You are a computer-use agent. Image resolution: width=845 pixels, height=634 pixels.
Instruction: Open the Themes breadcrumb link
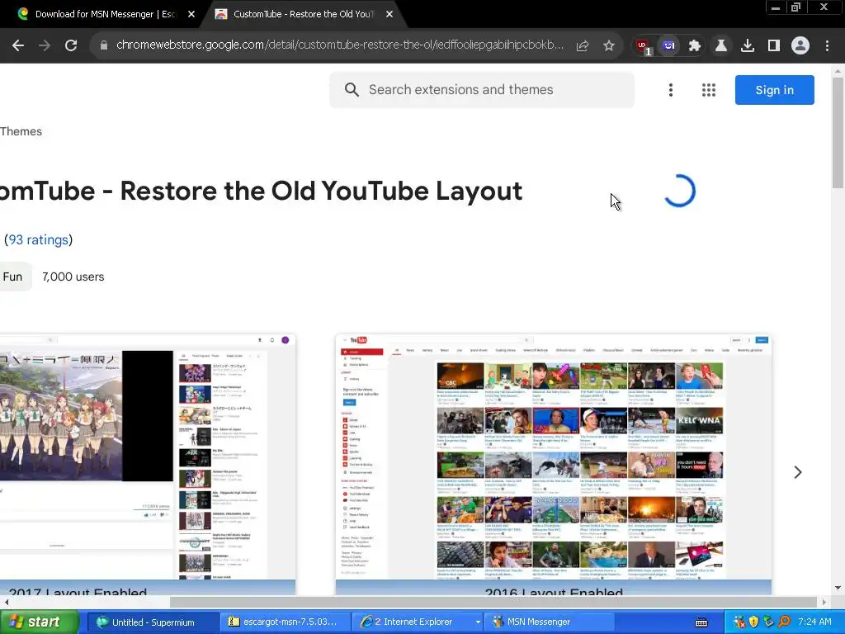21,131
